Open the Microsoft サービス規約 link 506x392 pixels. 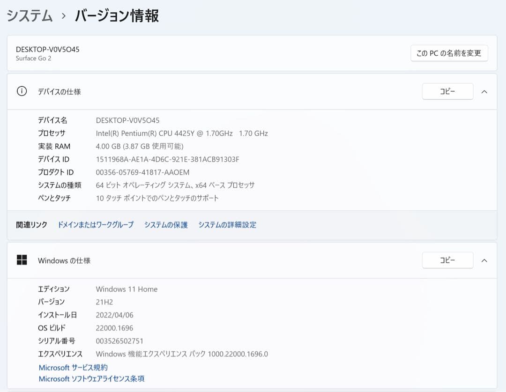point(74,367)
